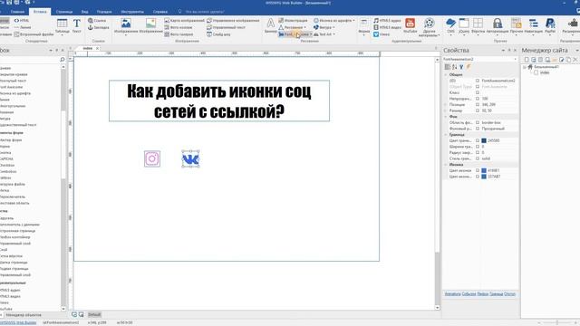Search the Toolbox with the magnifier icon
This screenshot has width=580, height=326.
click(x=63, y=59)
